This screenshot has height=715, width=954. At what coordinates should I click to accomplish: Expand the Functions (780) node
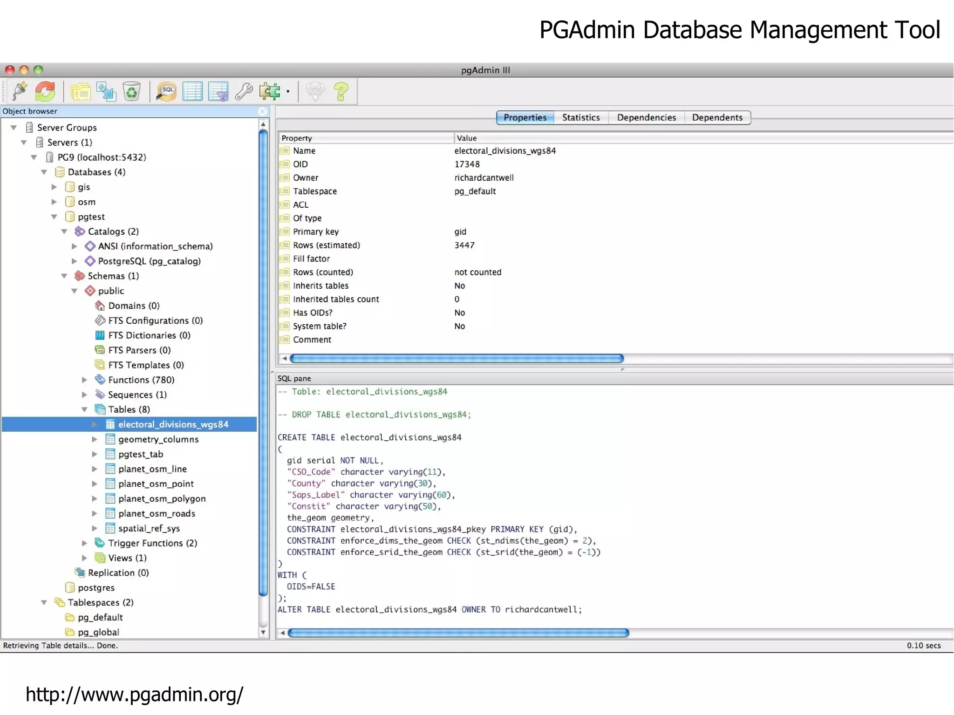tap(85, 380)
